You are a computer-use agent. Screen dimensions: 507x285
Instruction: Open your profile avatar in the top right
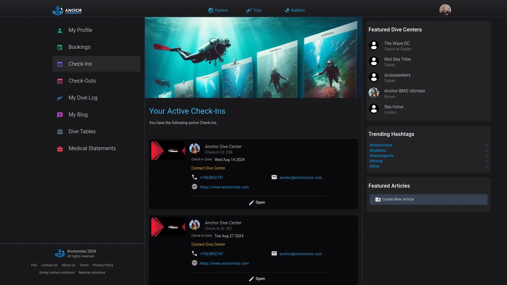(x=445, y=10)
